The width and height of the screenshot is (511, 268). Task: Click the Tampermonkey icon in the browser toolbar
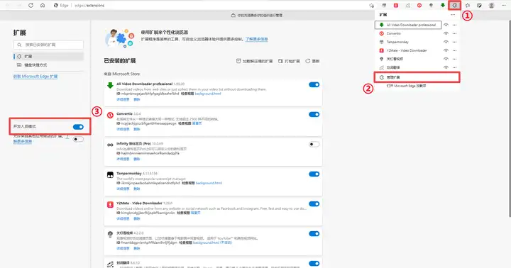[x=384, y=5]
